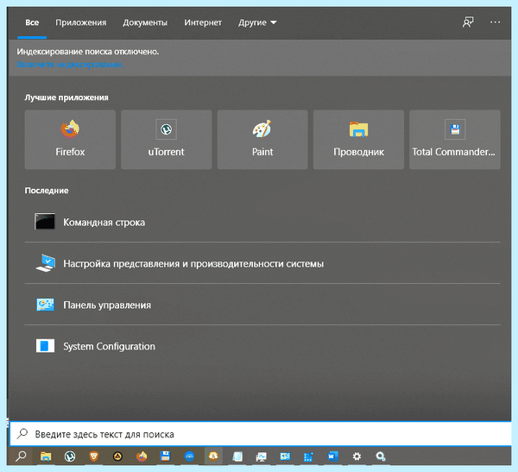The image size is (518, 472).
Task: Open Control Panel icon on the taskbar
Action: (285, 456)
